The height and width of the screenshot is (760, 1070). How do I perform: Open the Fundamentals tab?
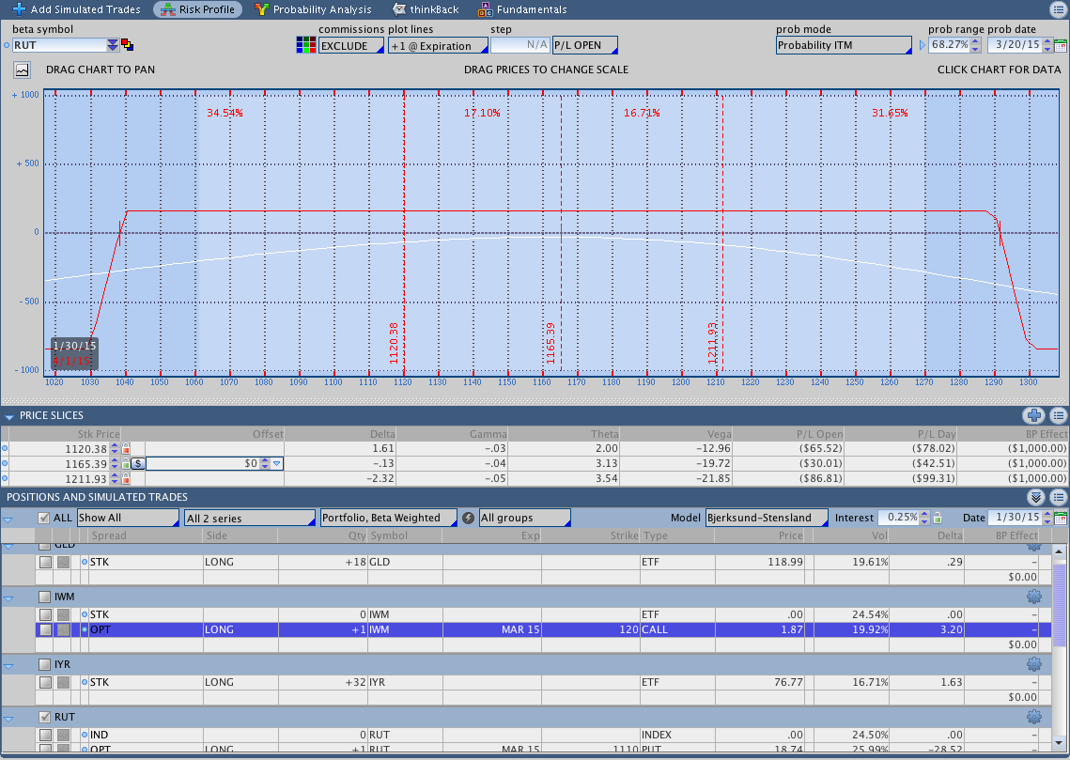click(522, 8)
